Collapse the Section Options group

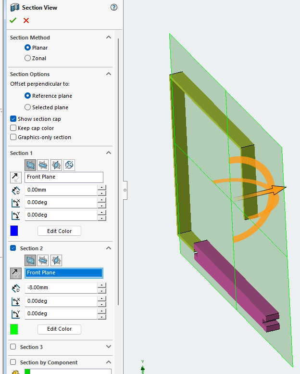[x=109, y=74]
